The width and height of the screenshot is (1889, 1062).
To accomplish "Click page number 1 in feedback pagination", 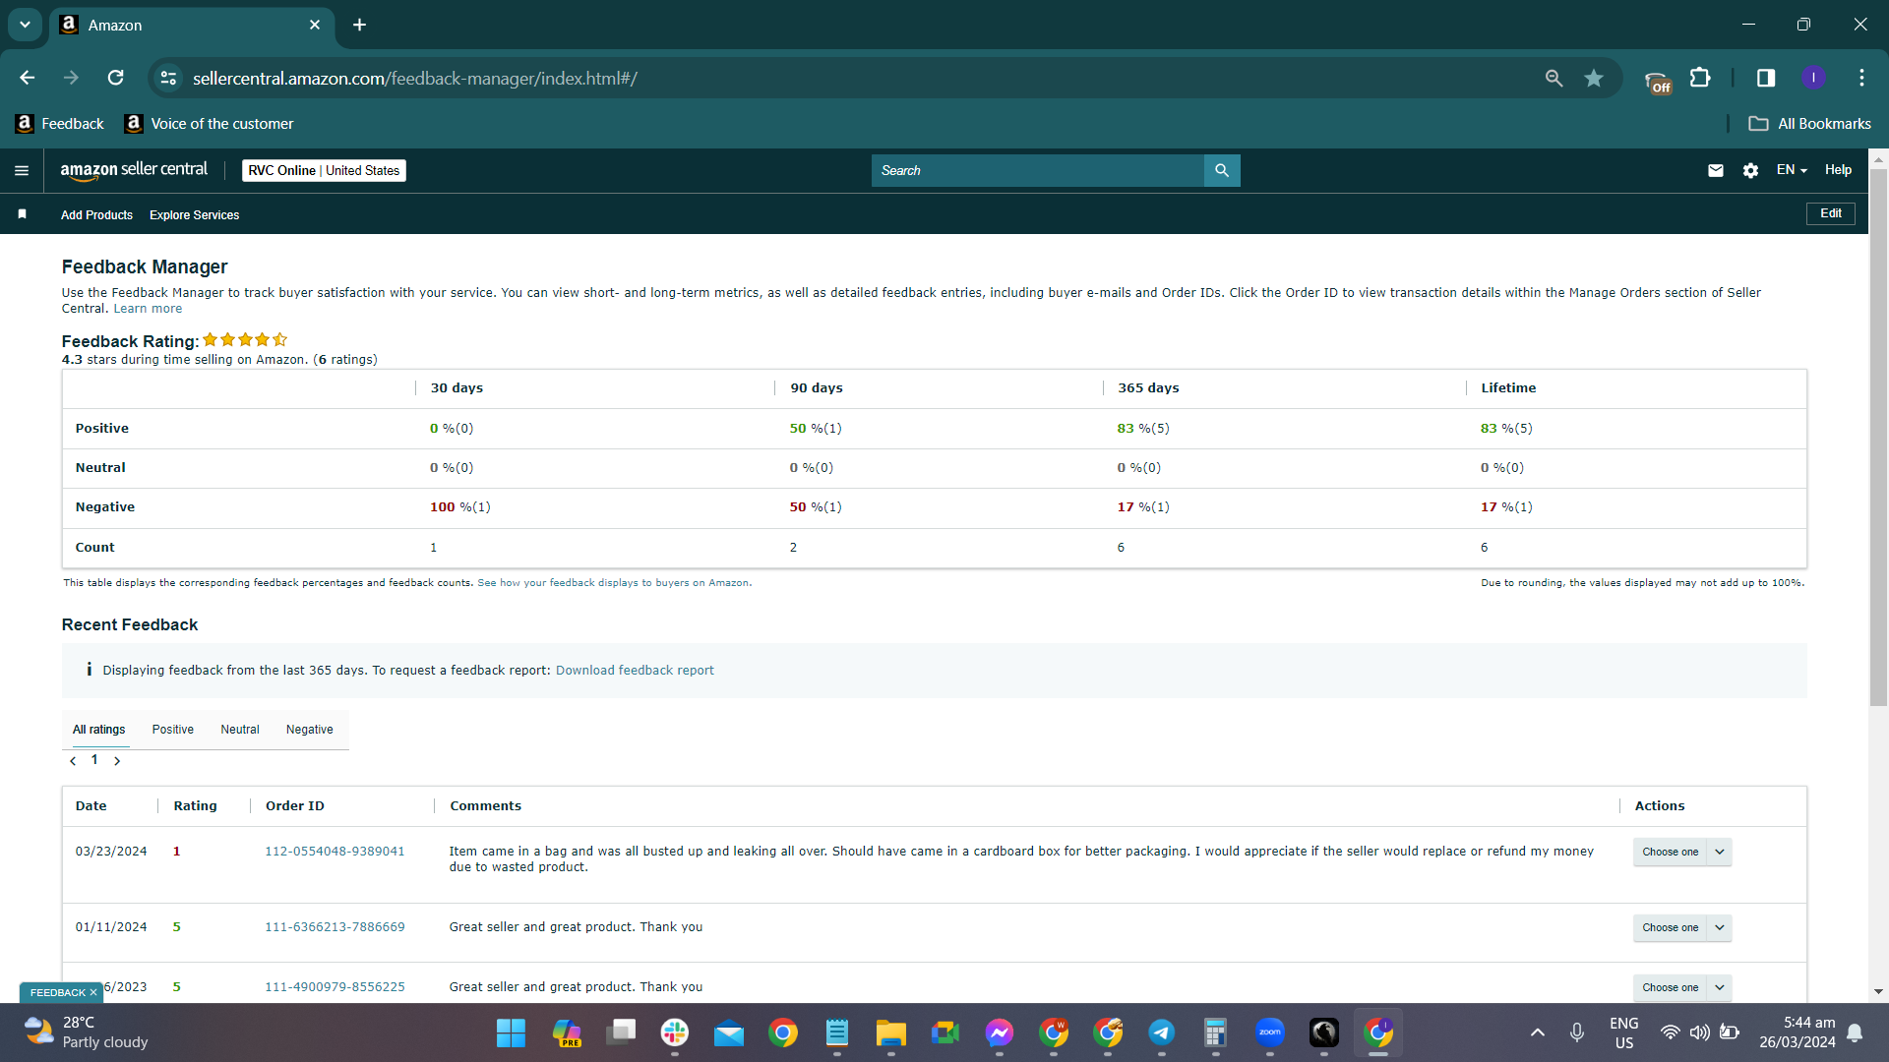I will tap(94, 760).
